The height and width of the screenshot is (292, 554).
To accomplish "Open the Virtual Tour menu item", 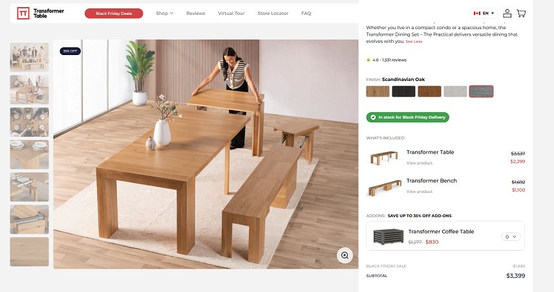I will pos(231,14).
